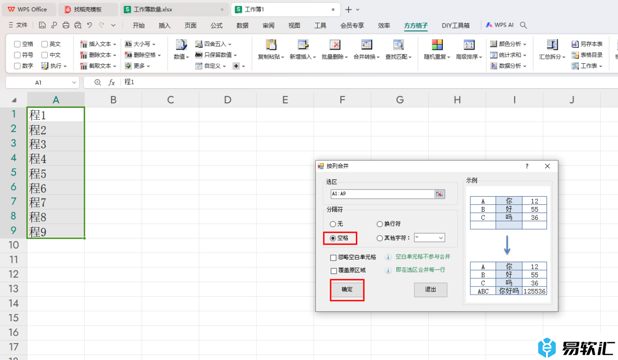Click select-all corner of the sheet

click(14, 100)
